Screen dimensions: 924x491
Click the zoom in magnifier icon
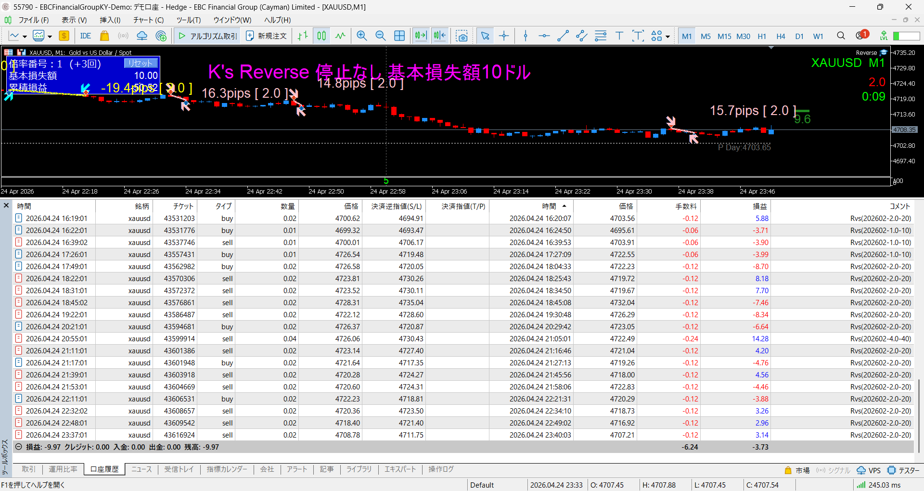361,36
